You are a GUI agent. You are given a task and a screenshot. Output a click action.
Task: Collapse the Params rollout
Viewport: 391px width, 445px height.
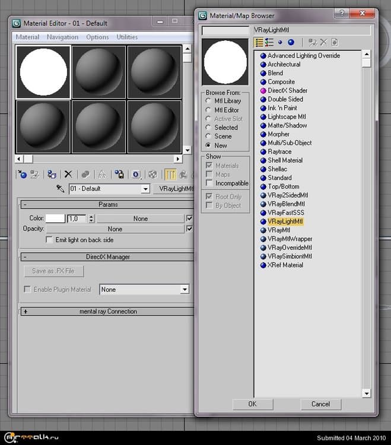pos(26,205)
